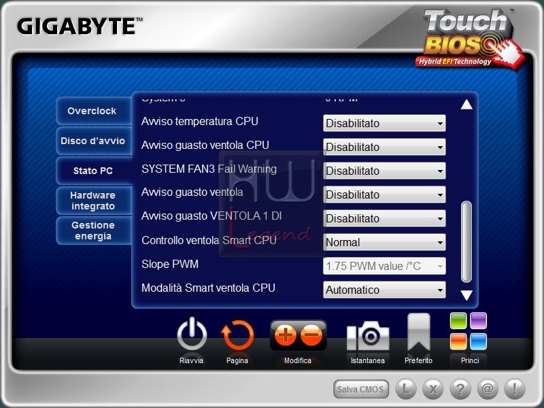Click the 'Avviso guasto ventola CPU' label
This screenshot has height=408, width=544.
click(x=205, y=145)
